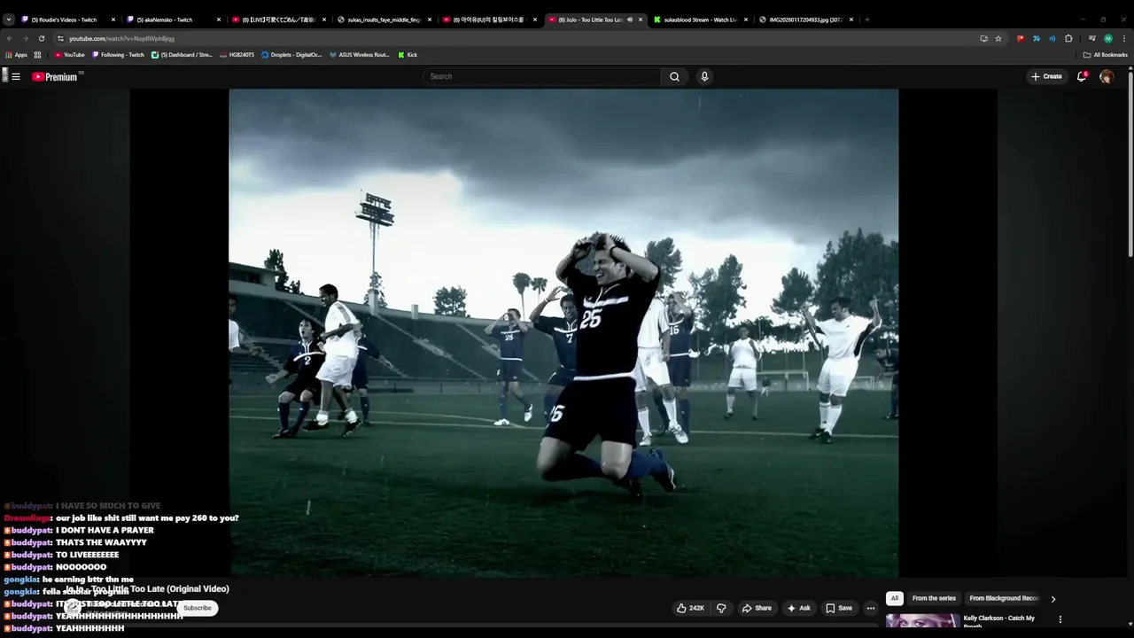Save the video to a playlist

click(x=839, y=608)
